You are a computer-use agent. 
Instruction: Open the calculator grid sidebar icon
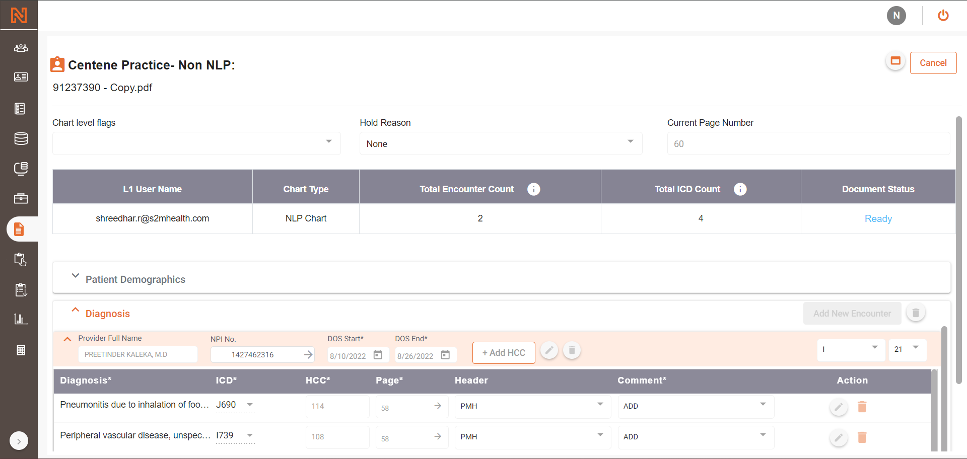pyautogui.click(x=21, y=350)
